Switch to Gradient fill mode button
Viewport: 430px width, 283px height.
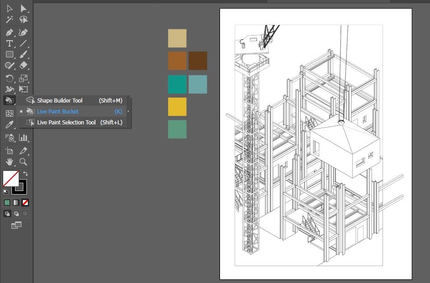pos(16,203)
